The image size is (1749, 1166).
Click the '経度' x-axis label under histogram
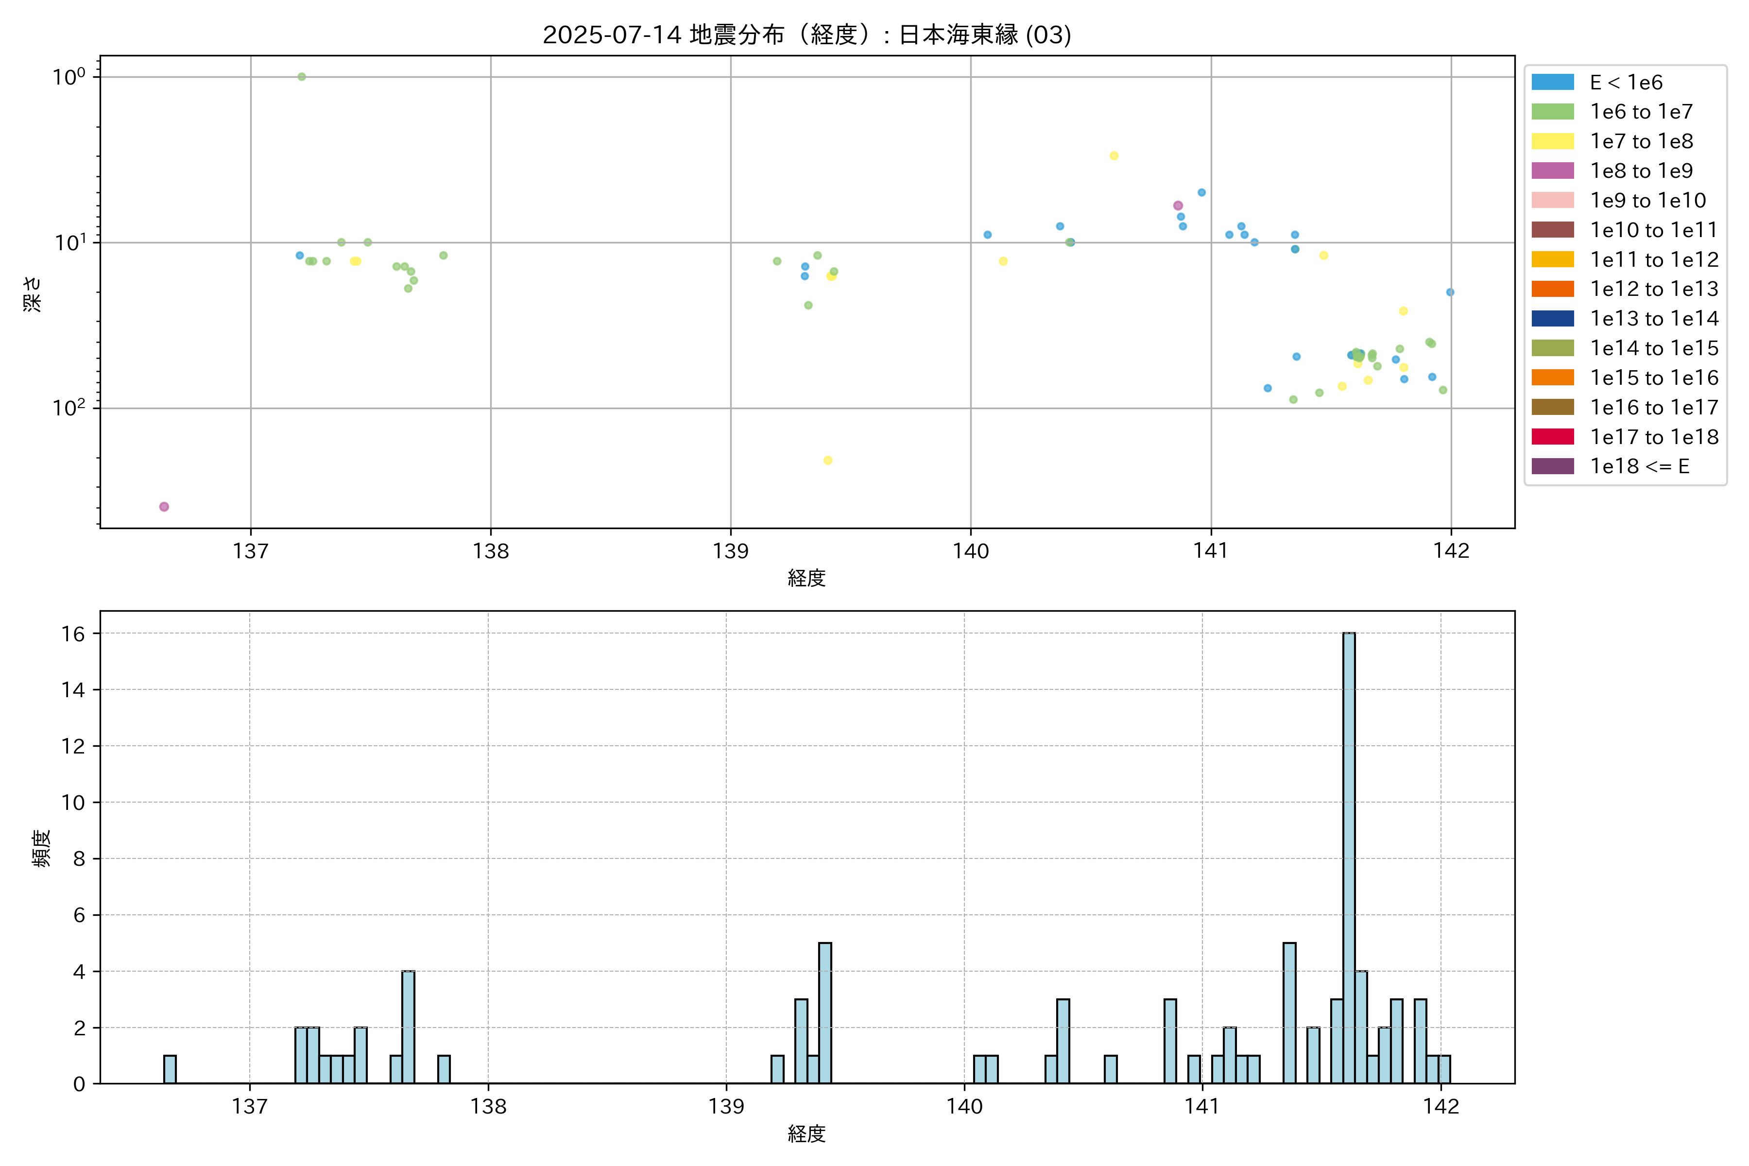[x=807, y=1133]
